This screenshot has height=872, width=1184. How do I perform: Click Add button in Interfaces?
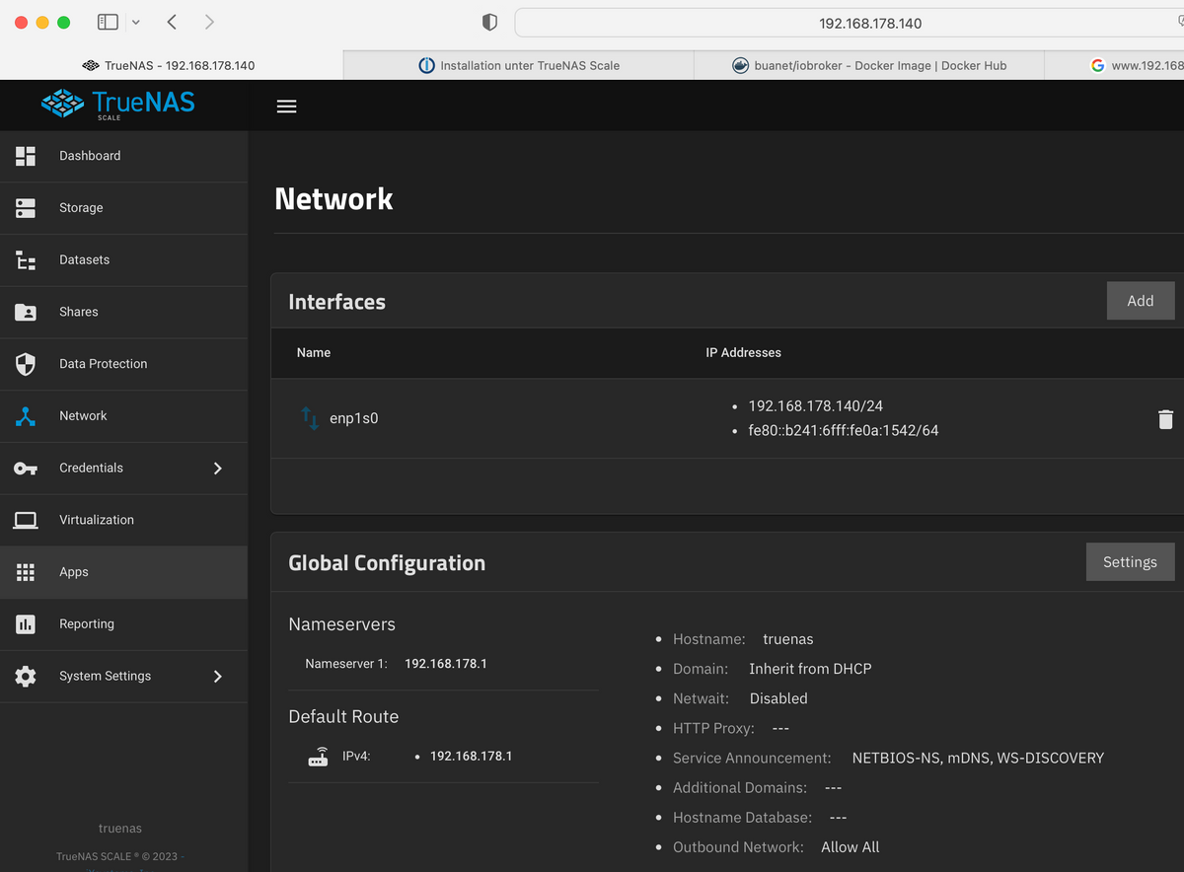point(1140,301)
